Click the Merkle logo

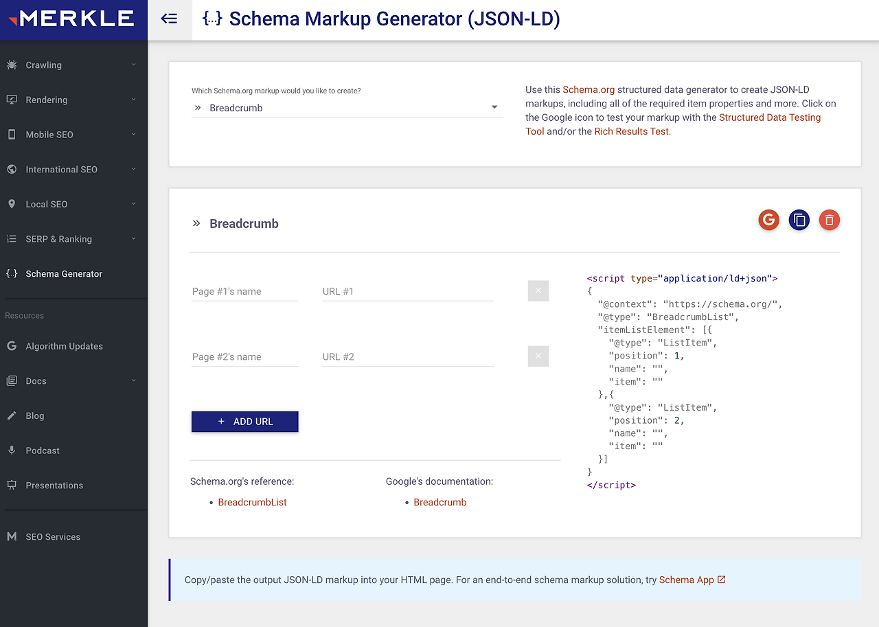[x=71, y=19]
